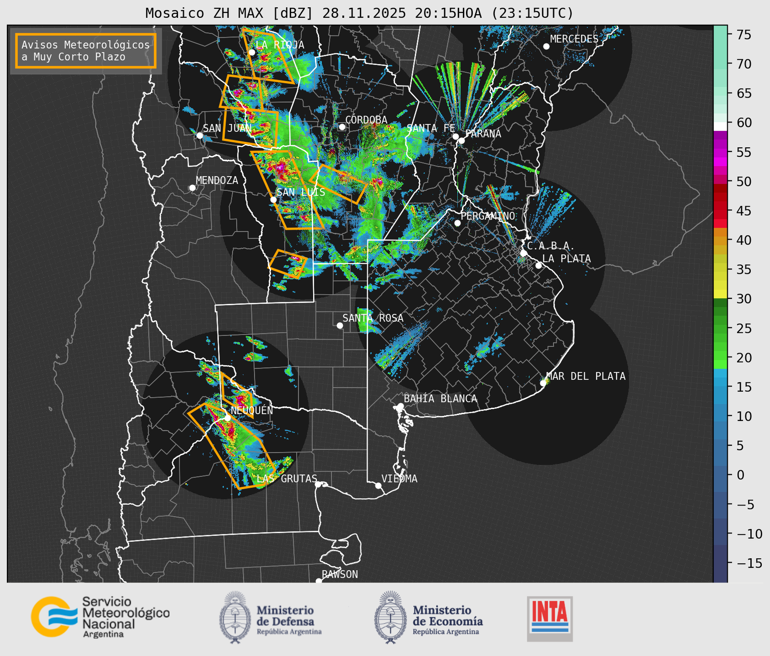
Task: Click the Mercedes city marker dot
Action: tap(546, 47)
